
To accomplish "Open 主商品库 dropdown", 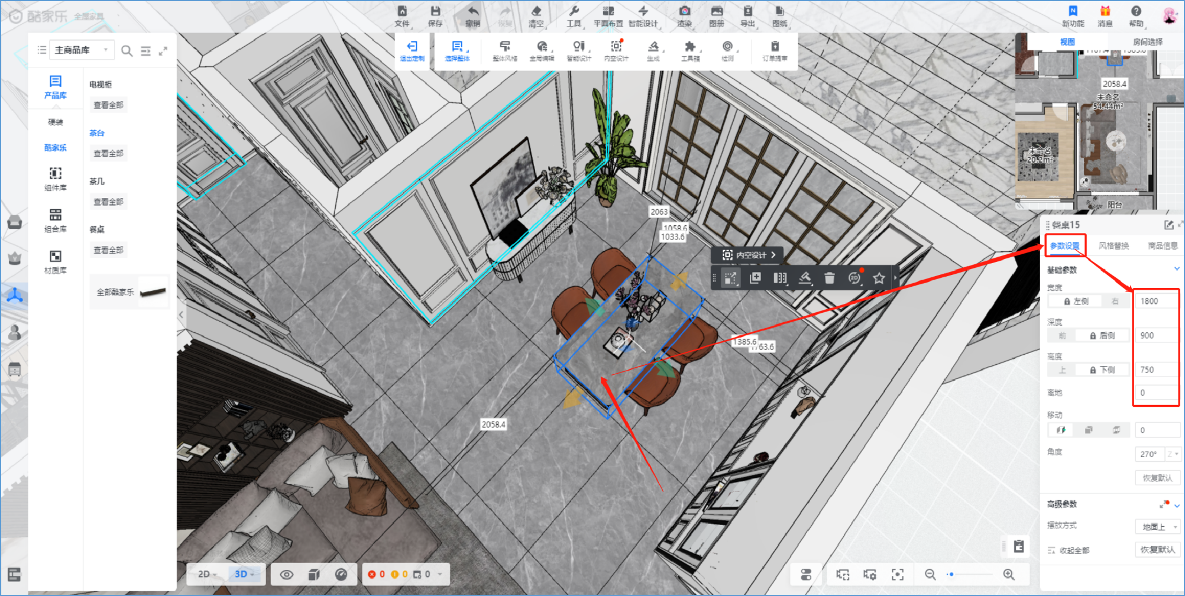I will tap(82, 50).
